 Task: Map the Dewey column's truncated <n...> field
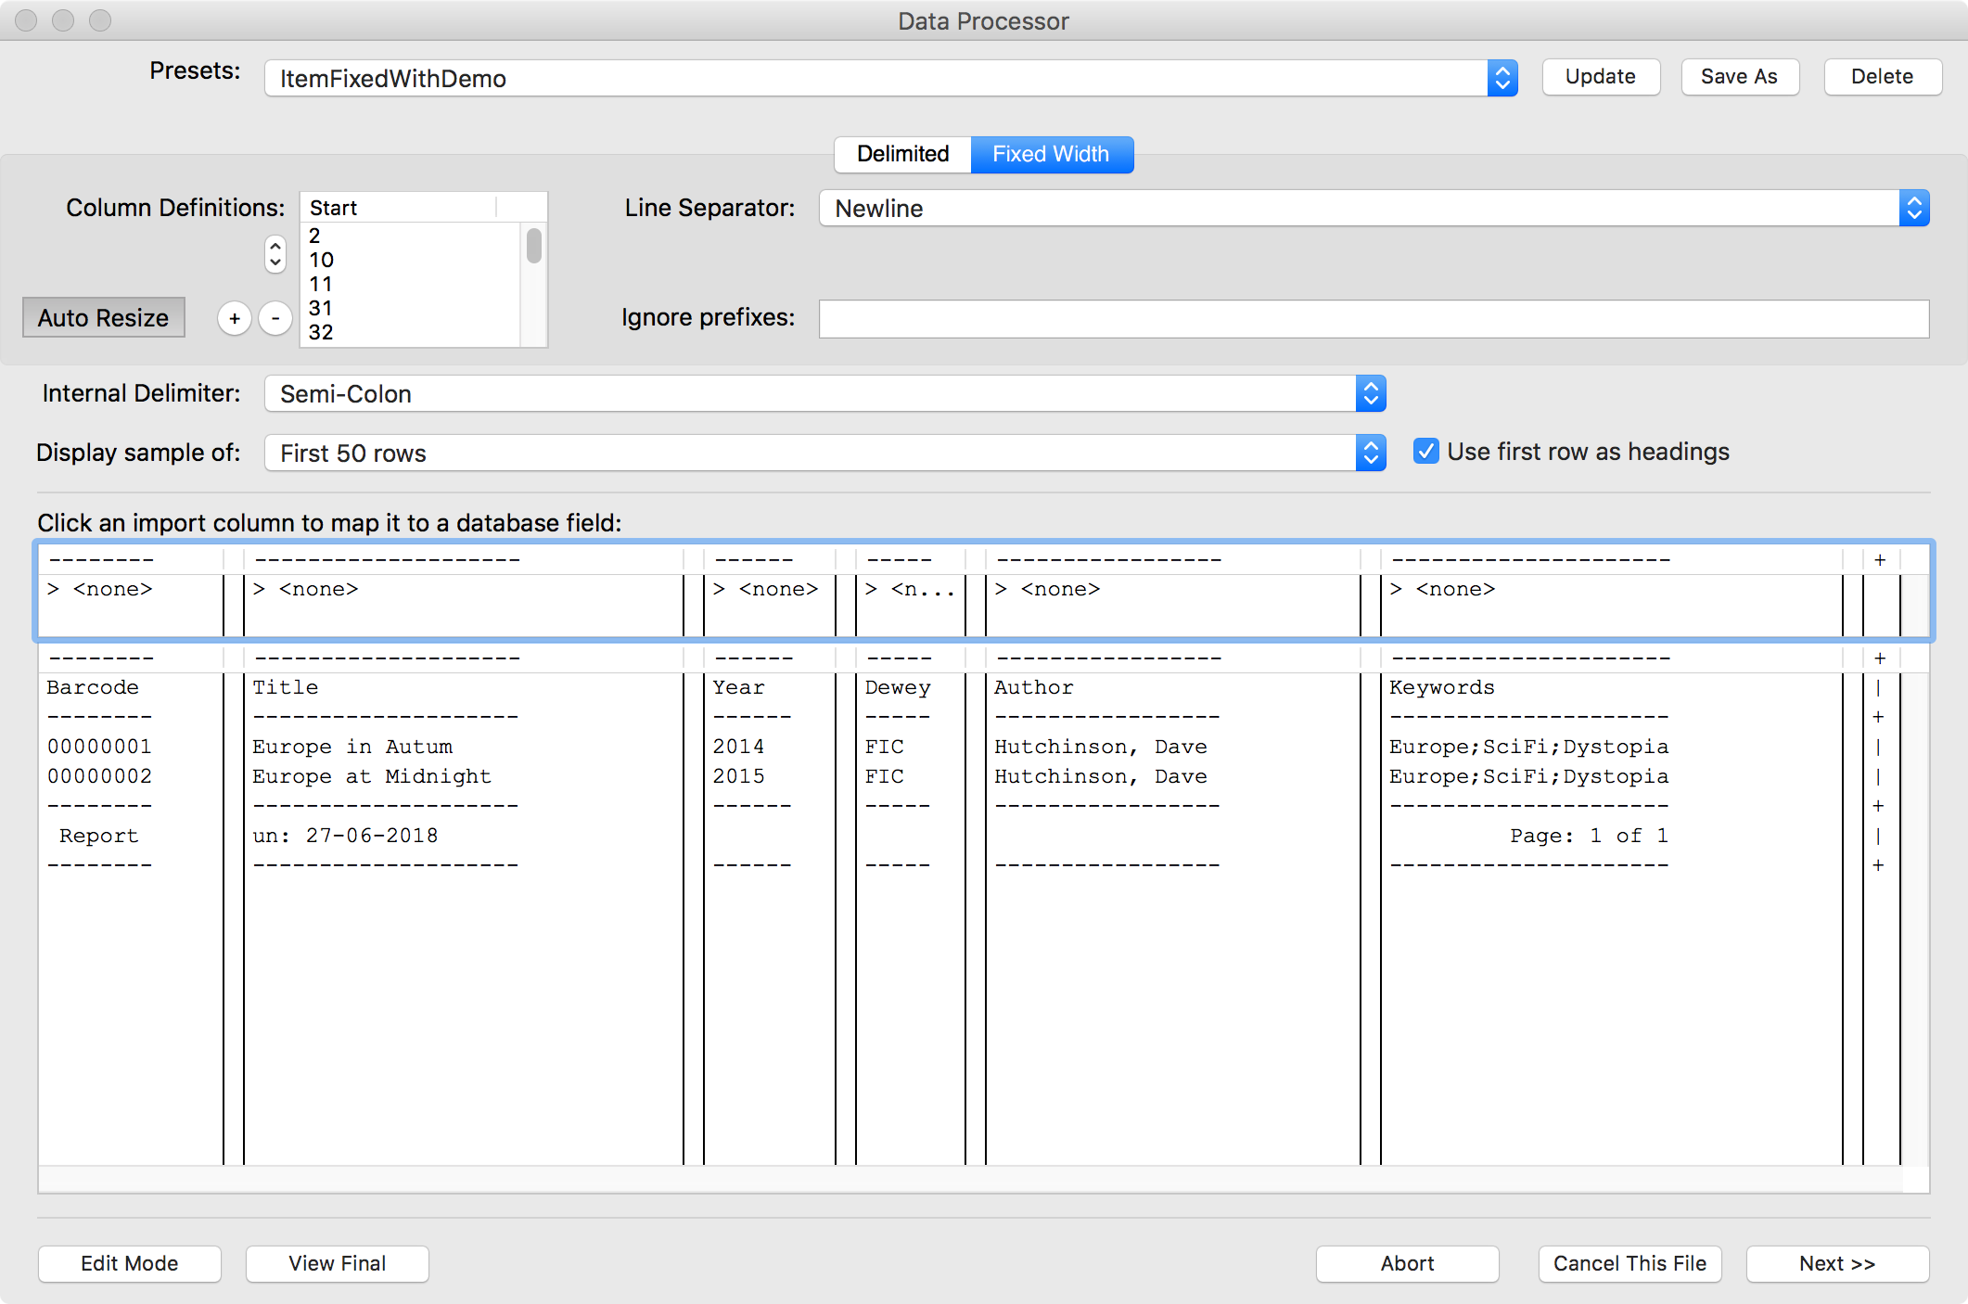[x=909, y=589]
